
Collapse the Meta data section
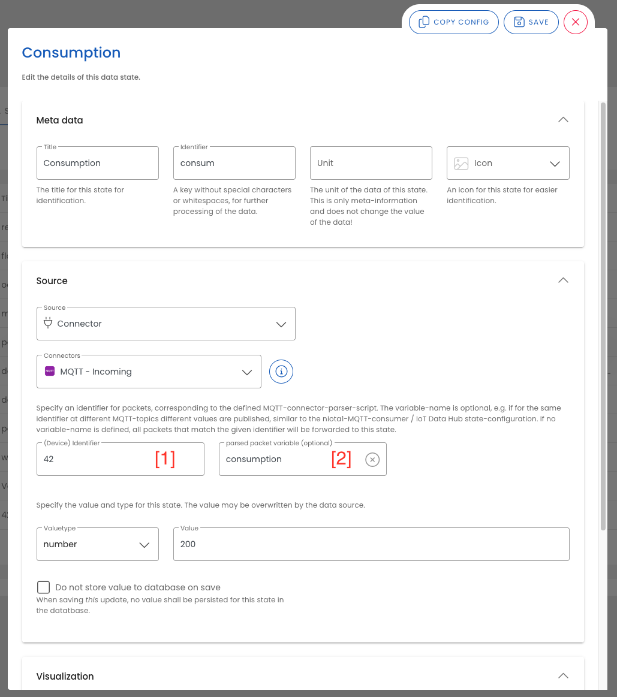(x=562, y=120)
